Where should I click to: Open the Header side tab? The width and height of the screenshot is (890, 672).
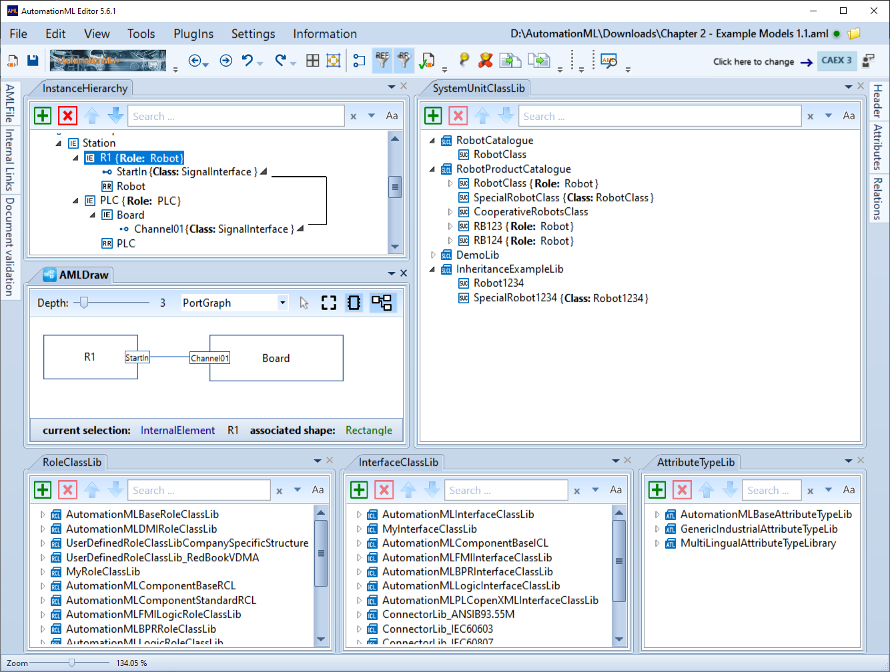[x=878, y=101]
